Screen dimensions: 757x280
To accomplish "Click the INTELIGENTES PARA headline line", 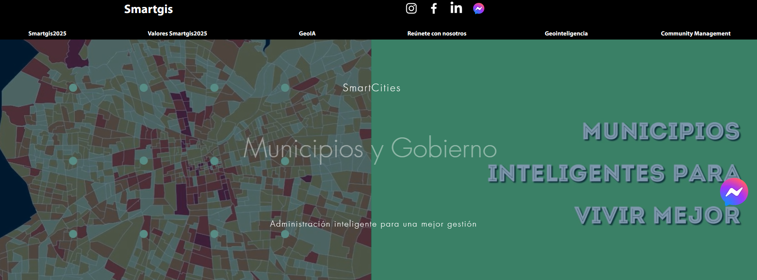I will [x=614, y=174].
